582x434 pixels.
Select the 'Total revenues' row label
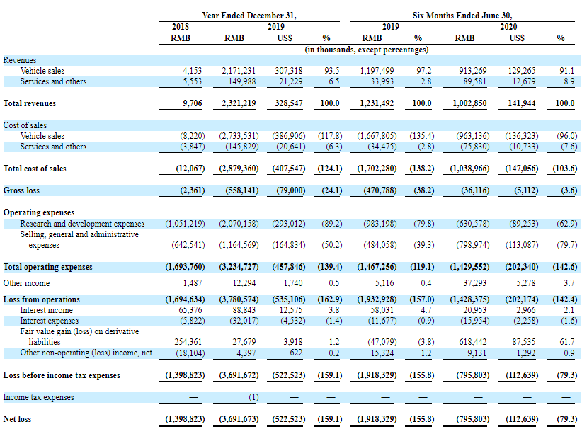click(x=31, y=103)
